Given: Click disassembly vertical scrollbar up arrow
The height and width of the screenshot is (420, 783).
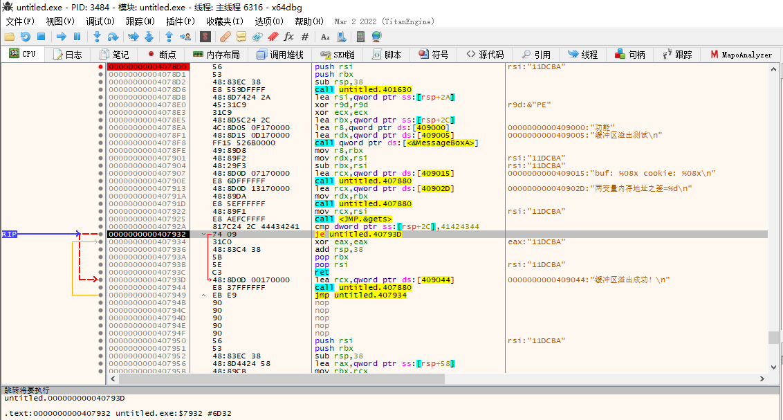Looking at the screenshot, I should 773,69.
